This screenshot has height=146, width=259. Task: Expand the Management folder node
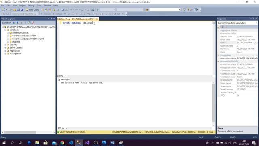[x=5, y=54]
